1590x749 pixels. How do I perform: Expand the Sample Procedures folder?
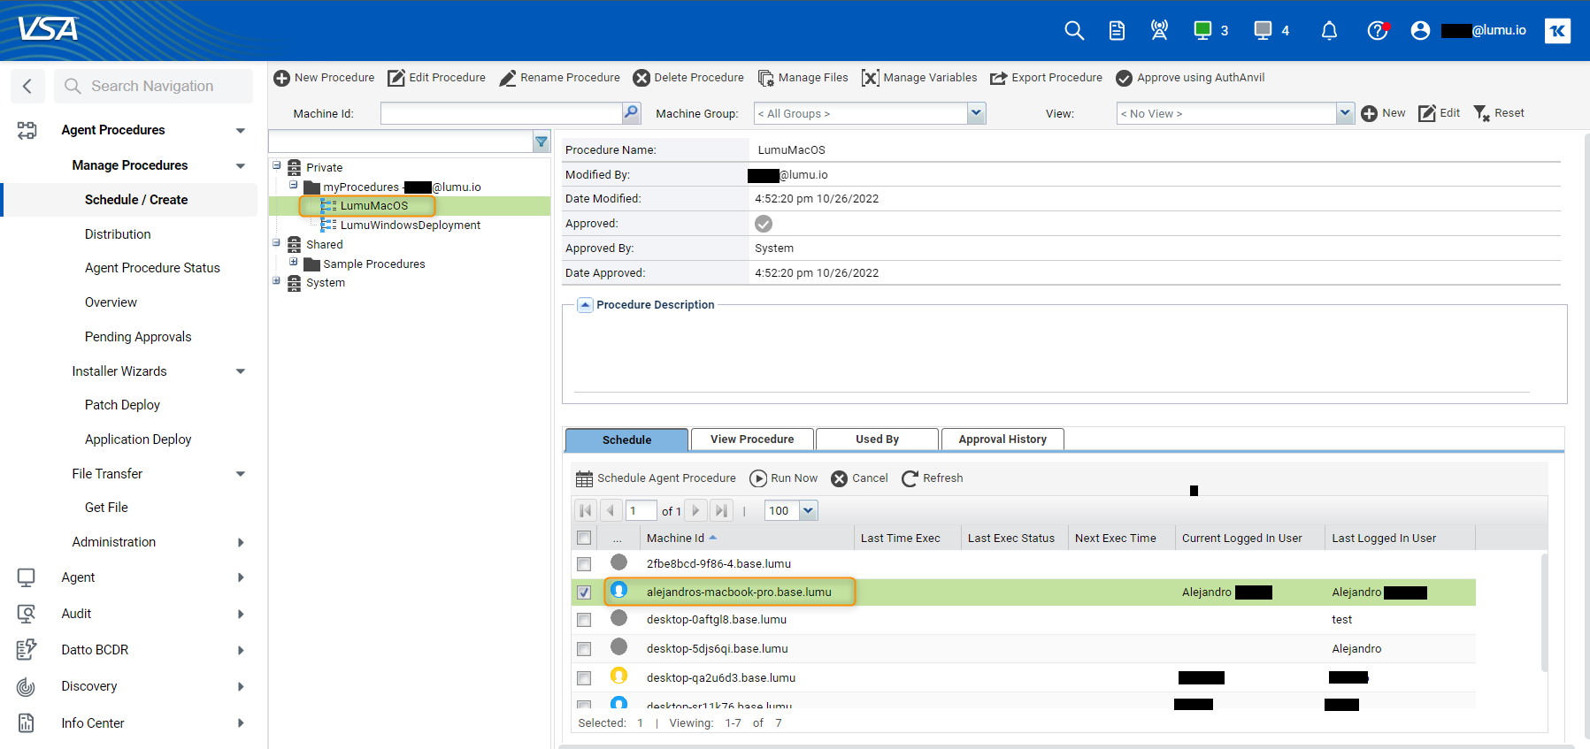(294, 262)
